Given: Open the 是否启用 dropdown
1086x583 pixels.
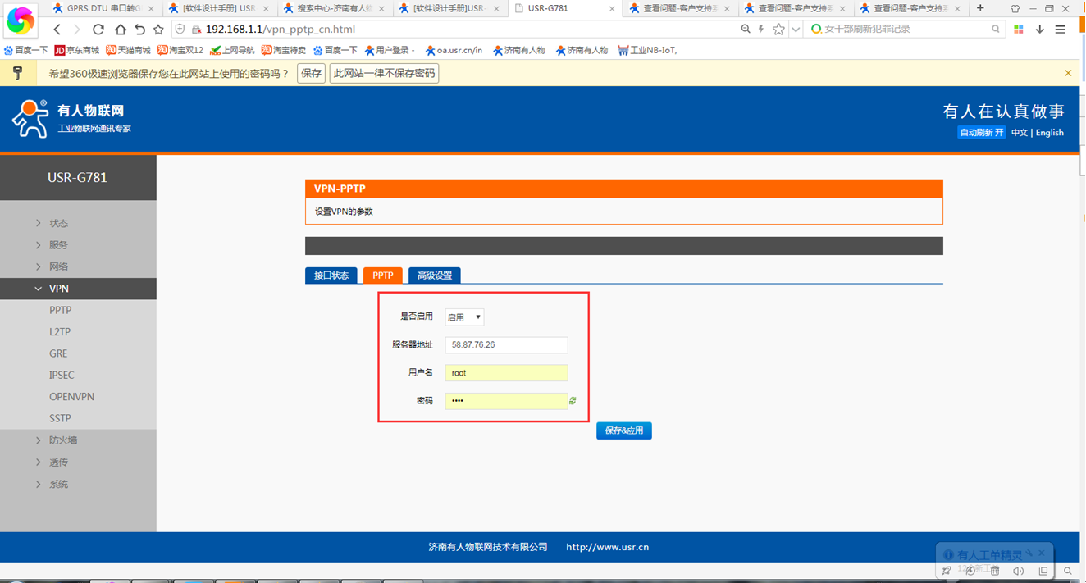Looking at the screenshot, I should [464, 317].
